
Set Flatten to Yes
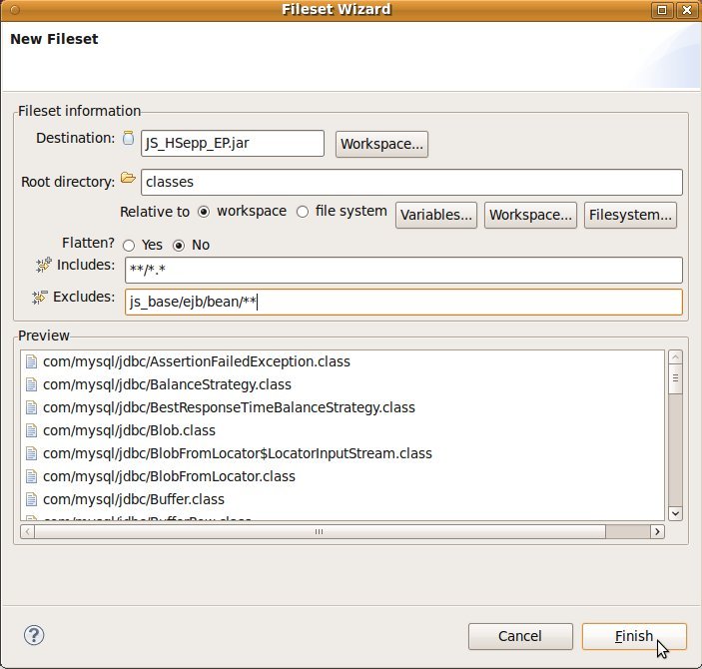[x=129, y=245]
